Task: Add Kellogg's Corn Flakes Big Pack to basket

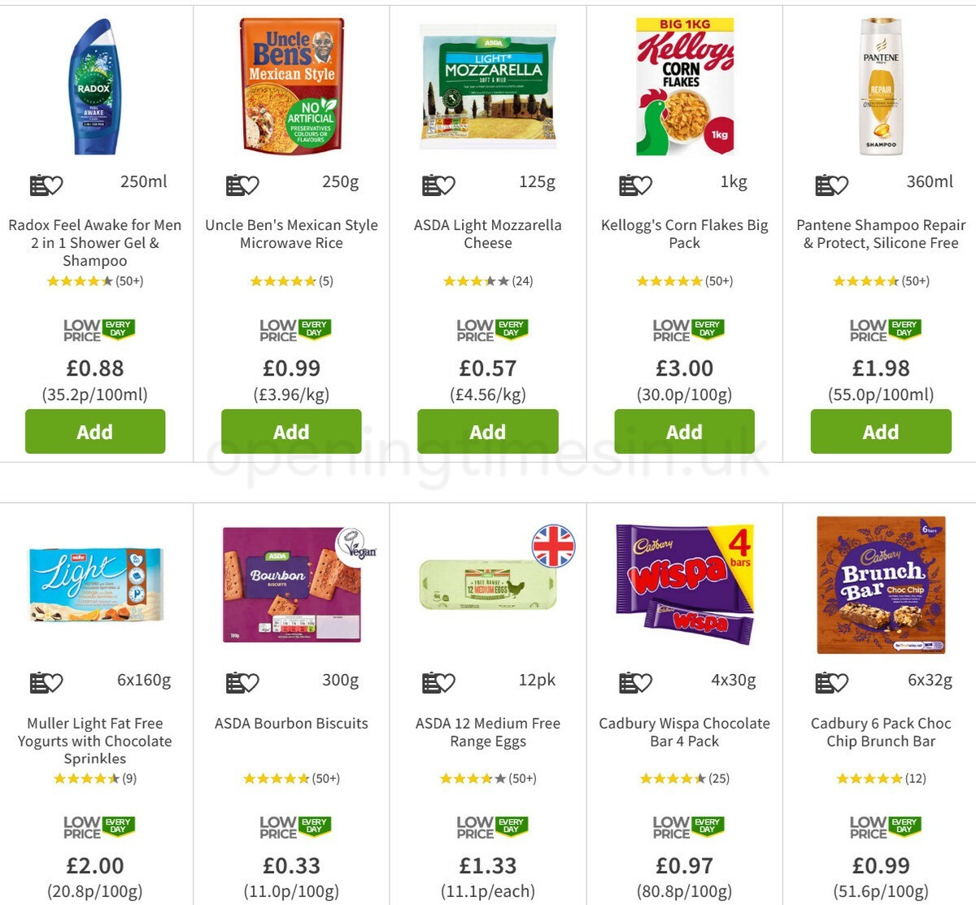Action: point(684,432)
